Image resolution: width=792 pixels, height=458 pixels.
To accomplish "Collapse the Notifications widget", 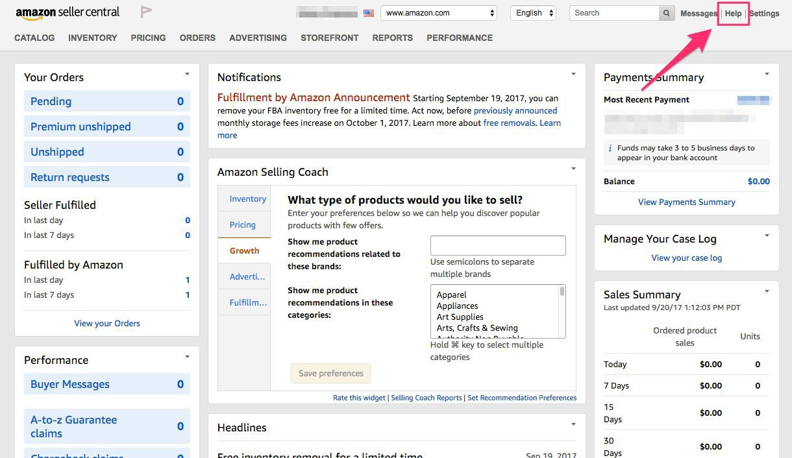I will tap(573, 74).
